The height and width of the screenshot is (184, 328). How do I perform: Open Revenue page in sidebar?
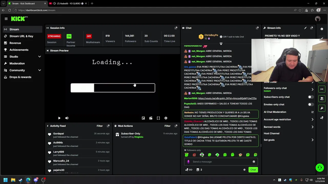pyautogui.click(x=23, y=43)
